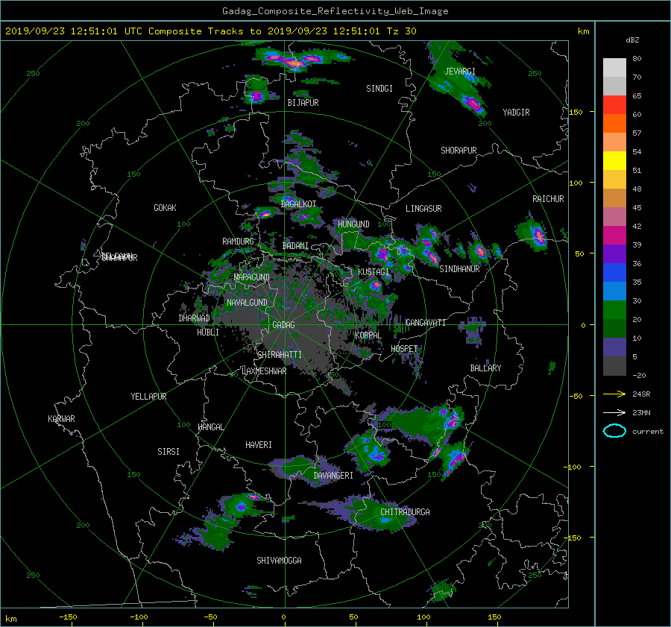This screenshot has height=627, width=671.
Task: Click the km unit label at top right
Action: 583,31
